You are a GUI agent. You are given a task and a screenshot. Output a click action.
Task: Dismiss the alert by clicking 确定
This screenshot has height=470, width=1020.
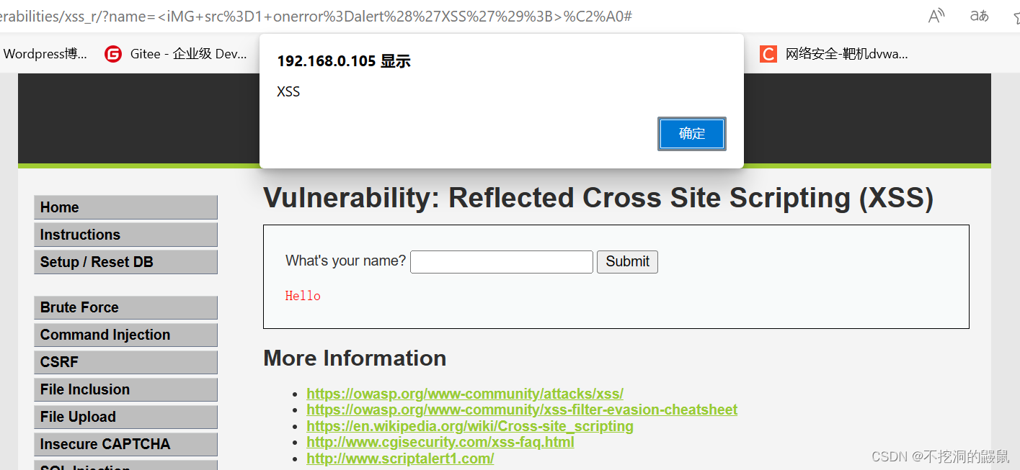point(691,133)
